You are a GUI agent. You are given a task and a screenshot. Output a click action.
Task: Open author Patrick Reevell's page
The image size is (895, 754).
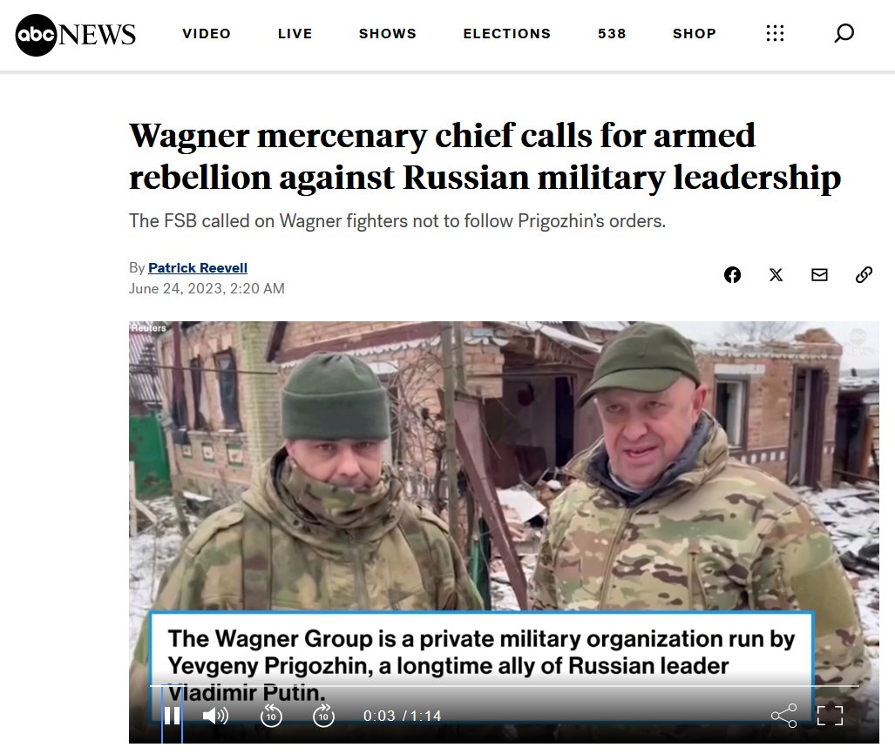point(198,267)
